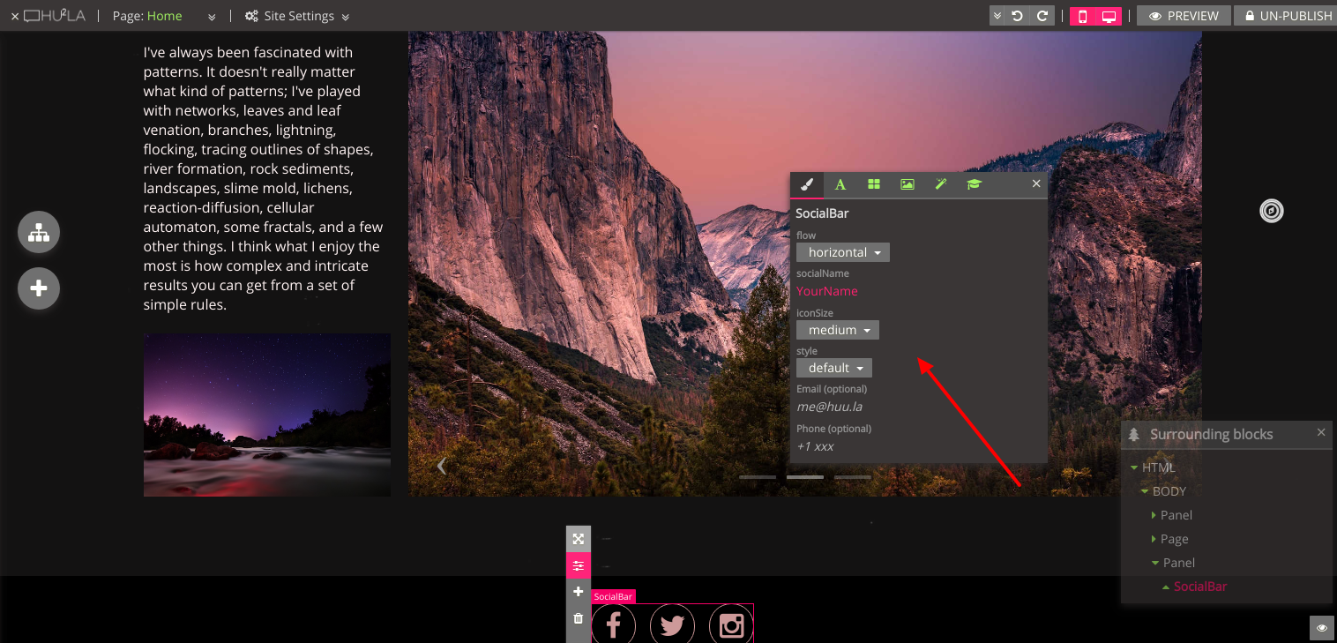Click the compass navigator icon
The height and width of the screenshot is (643, 1337).
coord(1271,211)
